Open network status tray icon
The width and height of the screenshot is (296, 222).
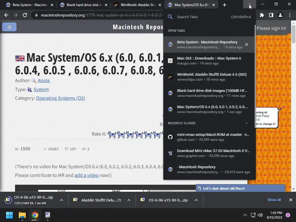[253, 215]
